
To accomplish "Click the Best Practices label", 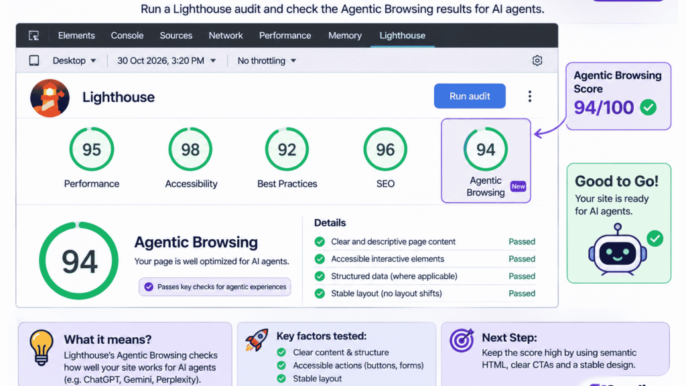I will 287,184.
